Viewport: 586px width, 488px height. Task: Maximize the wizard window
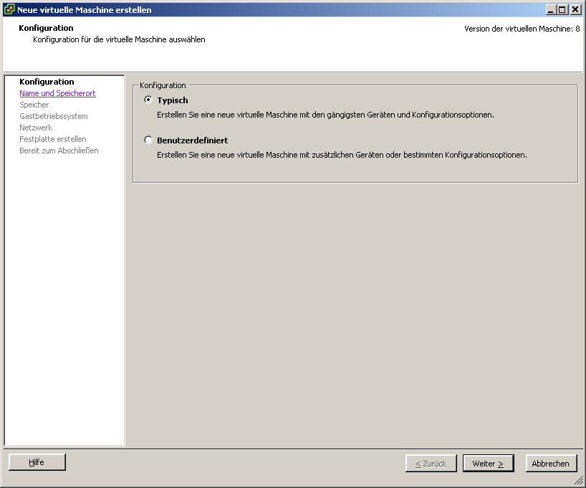[x=562, y=10]
